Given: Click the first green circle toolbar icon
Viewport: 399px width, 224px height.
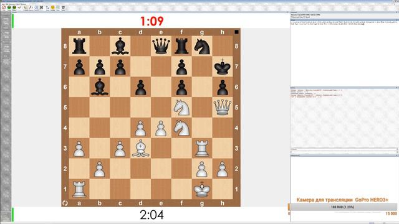Looking at the screenshot, I should (x=9, y=7).
